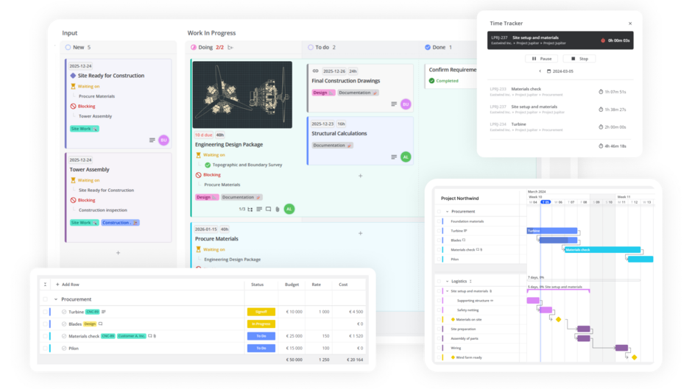Open the link icon on Final Construction Drawings
Screen dimensions: 692x389
315,71
